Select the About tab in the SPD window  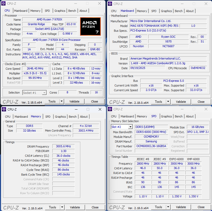(190, 116)
